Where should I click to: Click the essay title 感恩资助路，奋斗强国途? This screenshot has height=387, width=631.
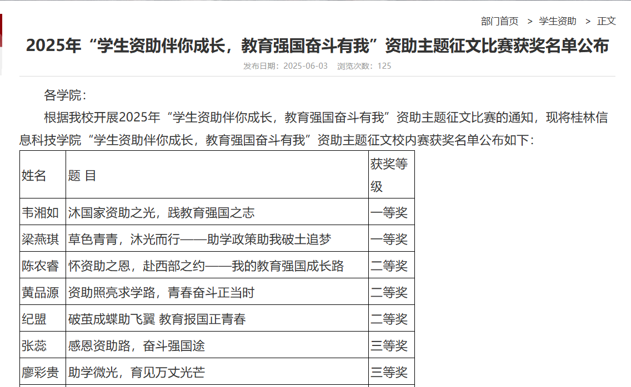point(136,346)
